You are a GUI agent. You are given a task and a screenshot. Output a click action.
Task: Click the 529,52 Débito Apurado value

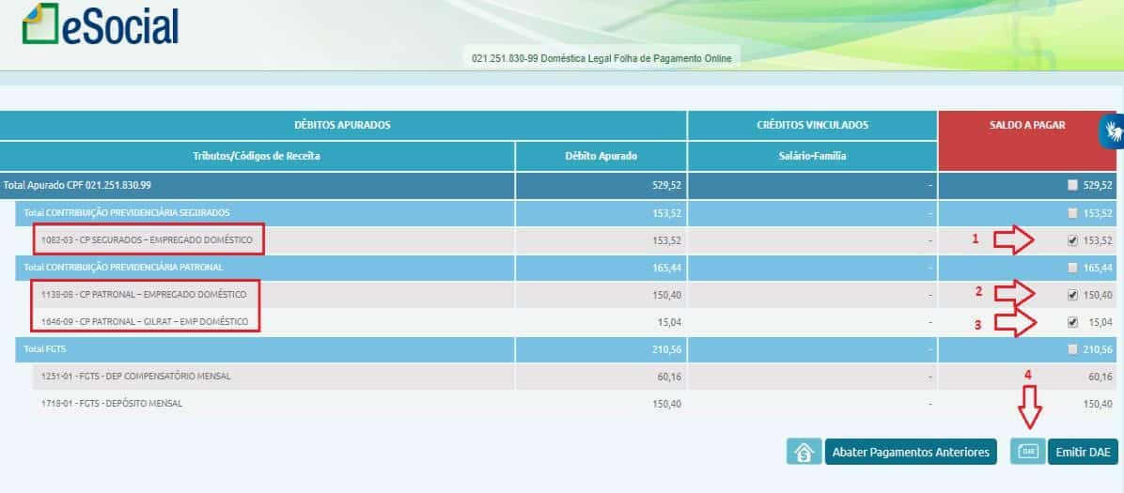666,185
